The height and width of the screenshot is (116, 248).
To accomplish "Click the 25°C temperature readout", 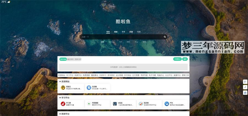I will [x=4, y=2].
